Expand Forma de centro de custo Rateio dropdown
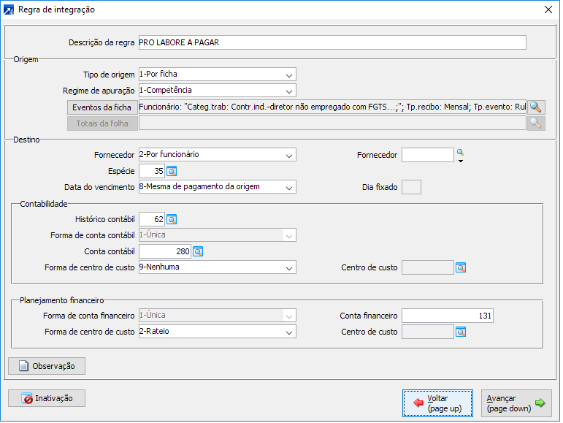Screen dimensions: 563x423 (290, 332)
